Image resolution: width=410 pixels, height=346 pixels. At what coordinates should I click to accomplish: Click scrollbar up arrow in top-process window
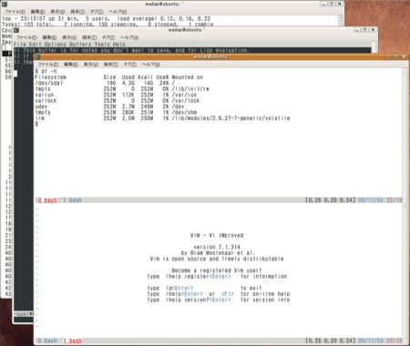tap(341, 18)
